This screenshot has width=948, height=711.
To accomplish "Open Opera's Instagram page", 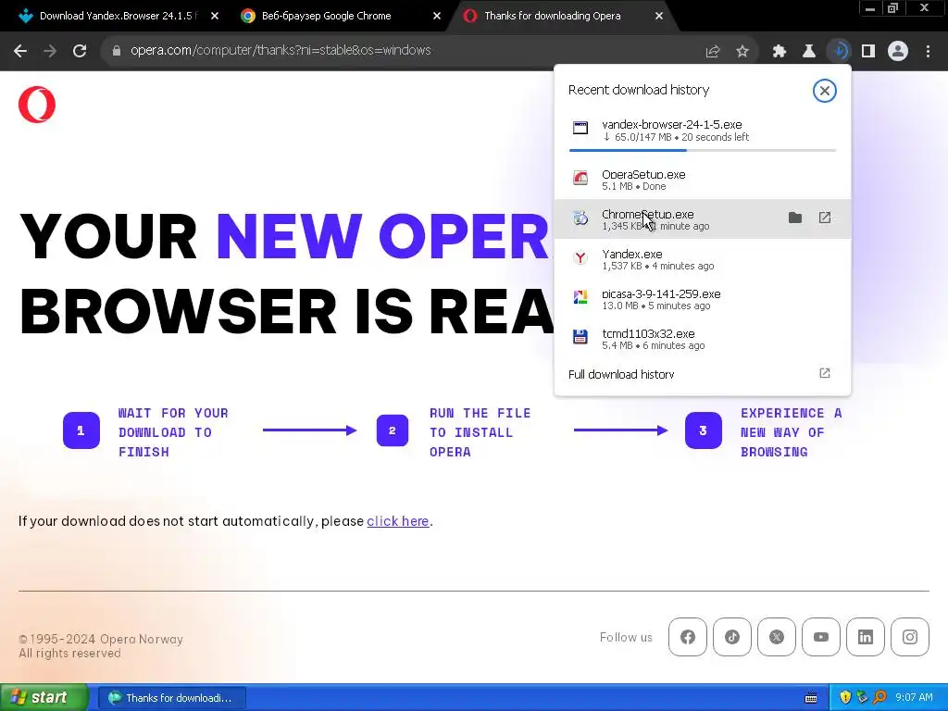I will coord(910,637).
